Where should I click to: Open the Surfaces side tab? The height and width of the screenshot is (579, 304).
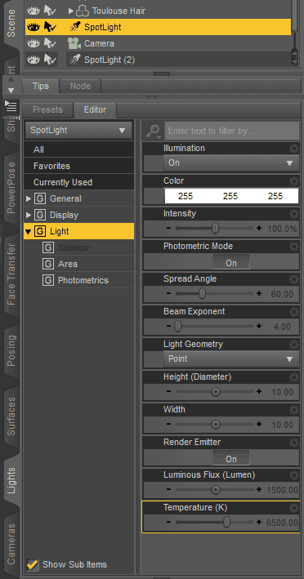click(11, 416)
